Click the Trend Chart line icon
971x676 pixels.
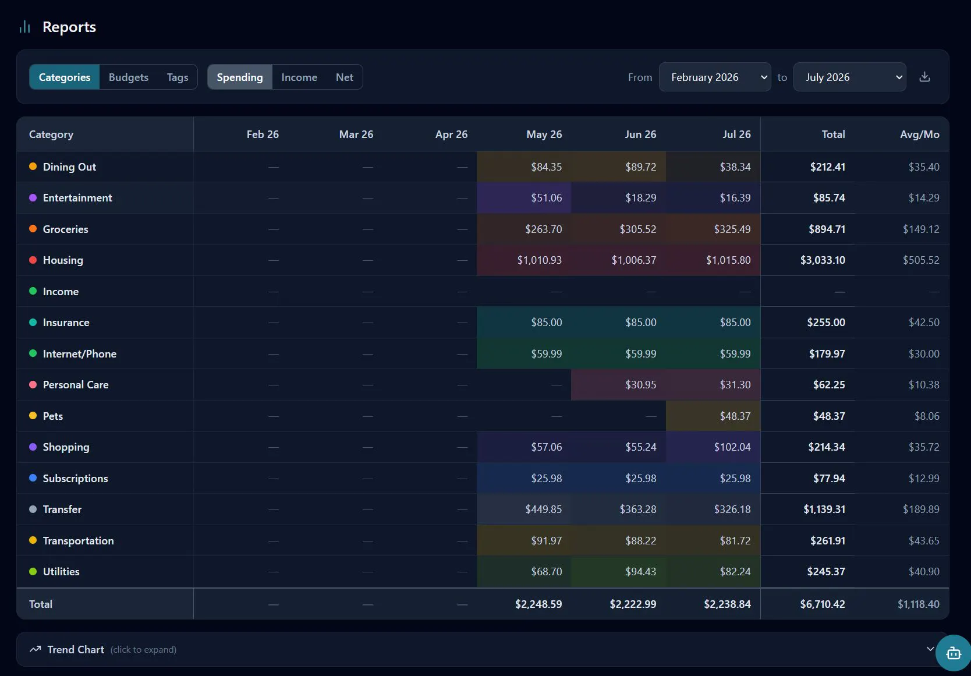36,649
